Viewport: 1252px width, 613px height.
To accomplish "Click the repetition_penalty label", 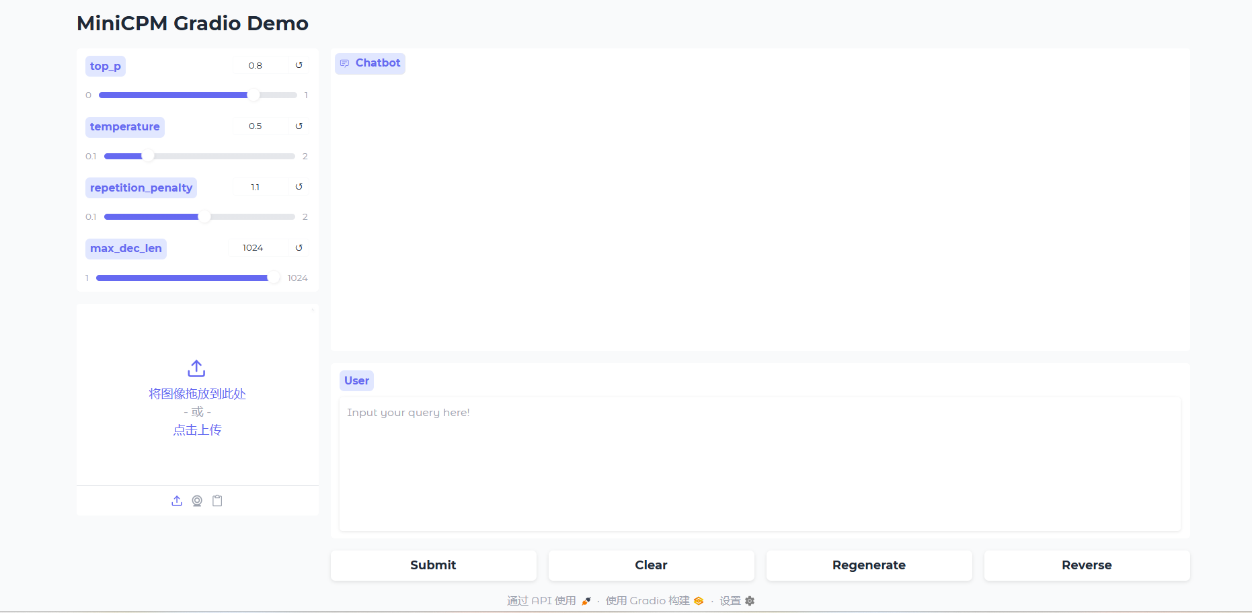I will 141,188.
